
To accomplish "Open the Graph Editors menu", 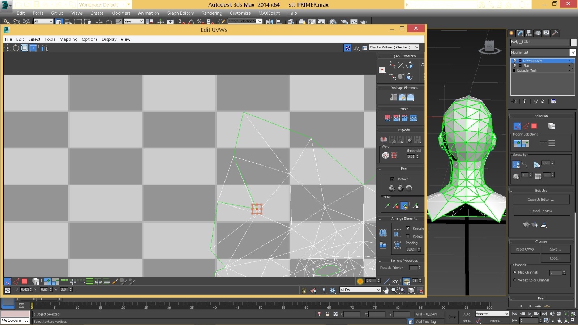I will tap(180, 13).
